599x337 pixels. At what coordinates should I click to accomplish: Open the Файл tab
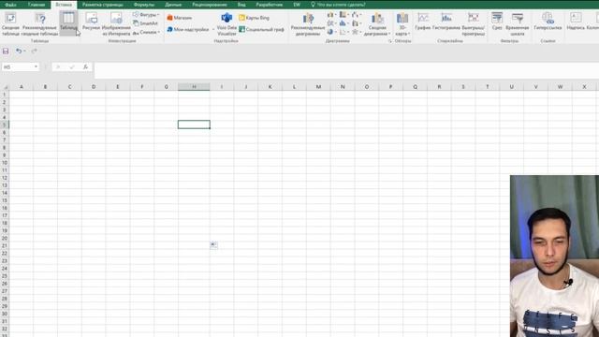tap(10, 5)
